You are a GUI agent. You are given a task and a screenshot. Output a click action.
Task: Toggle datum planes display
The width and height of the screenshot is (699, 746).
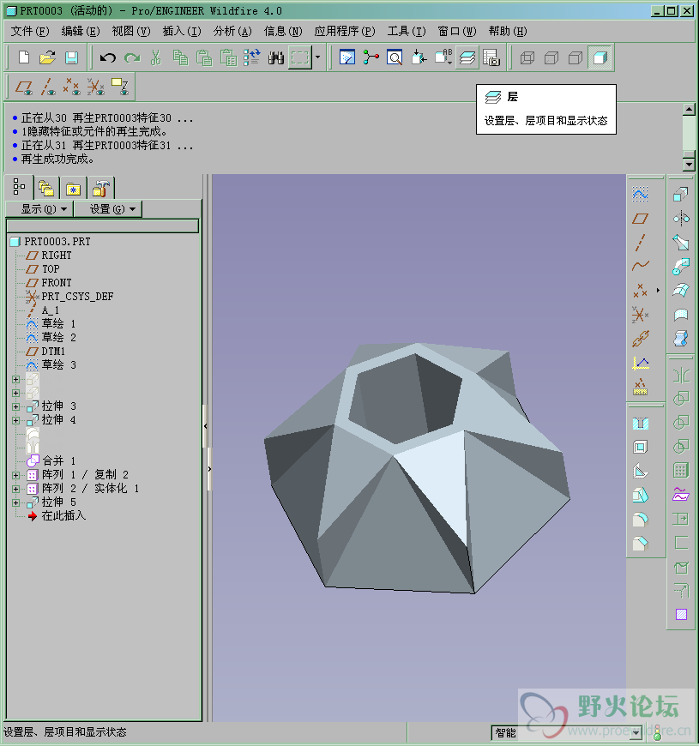pos(24,87)
